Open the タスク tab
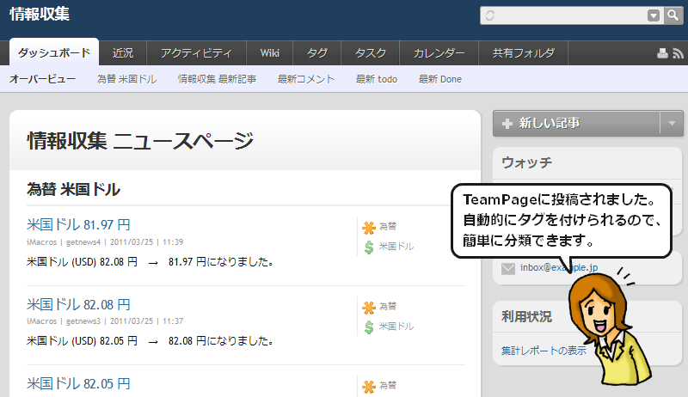 [371, 53]
